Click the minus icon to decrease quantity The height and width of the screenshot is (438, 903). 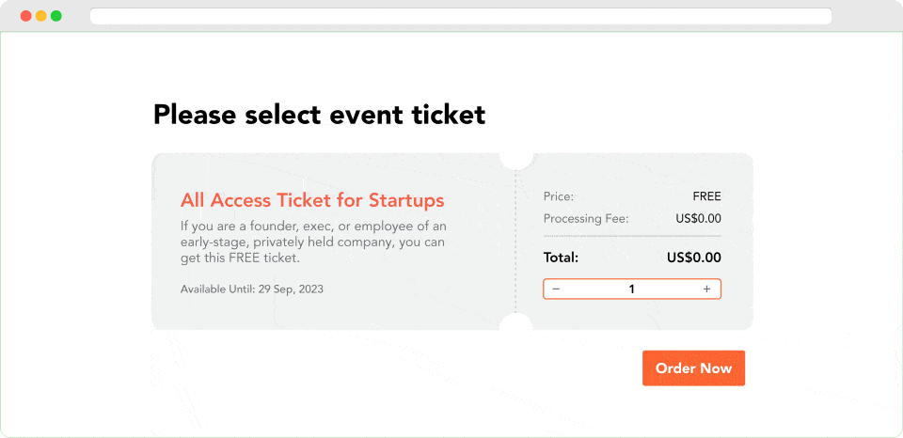pos(556,289)
